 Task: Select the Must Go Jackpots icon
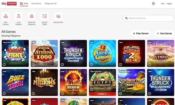pyautogui.click(x=32, y=16)
